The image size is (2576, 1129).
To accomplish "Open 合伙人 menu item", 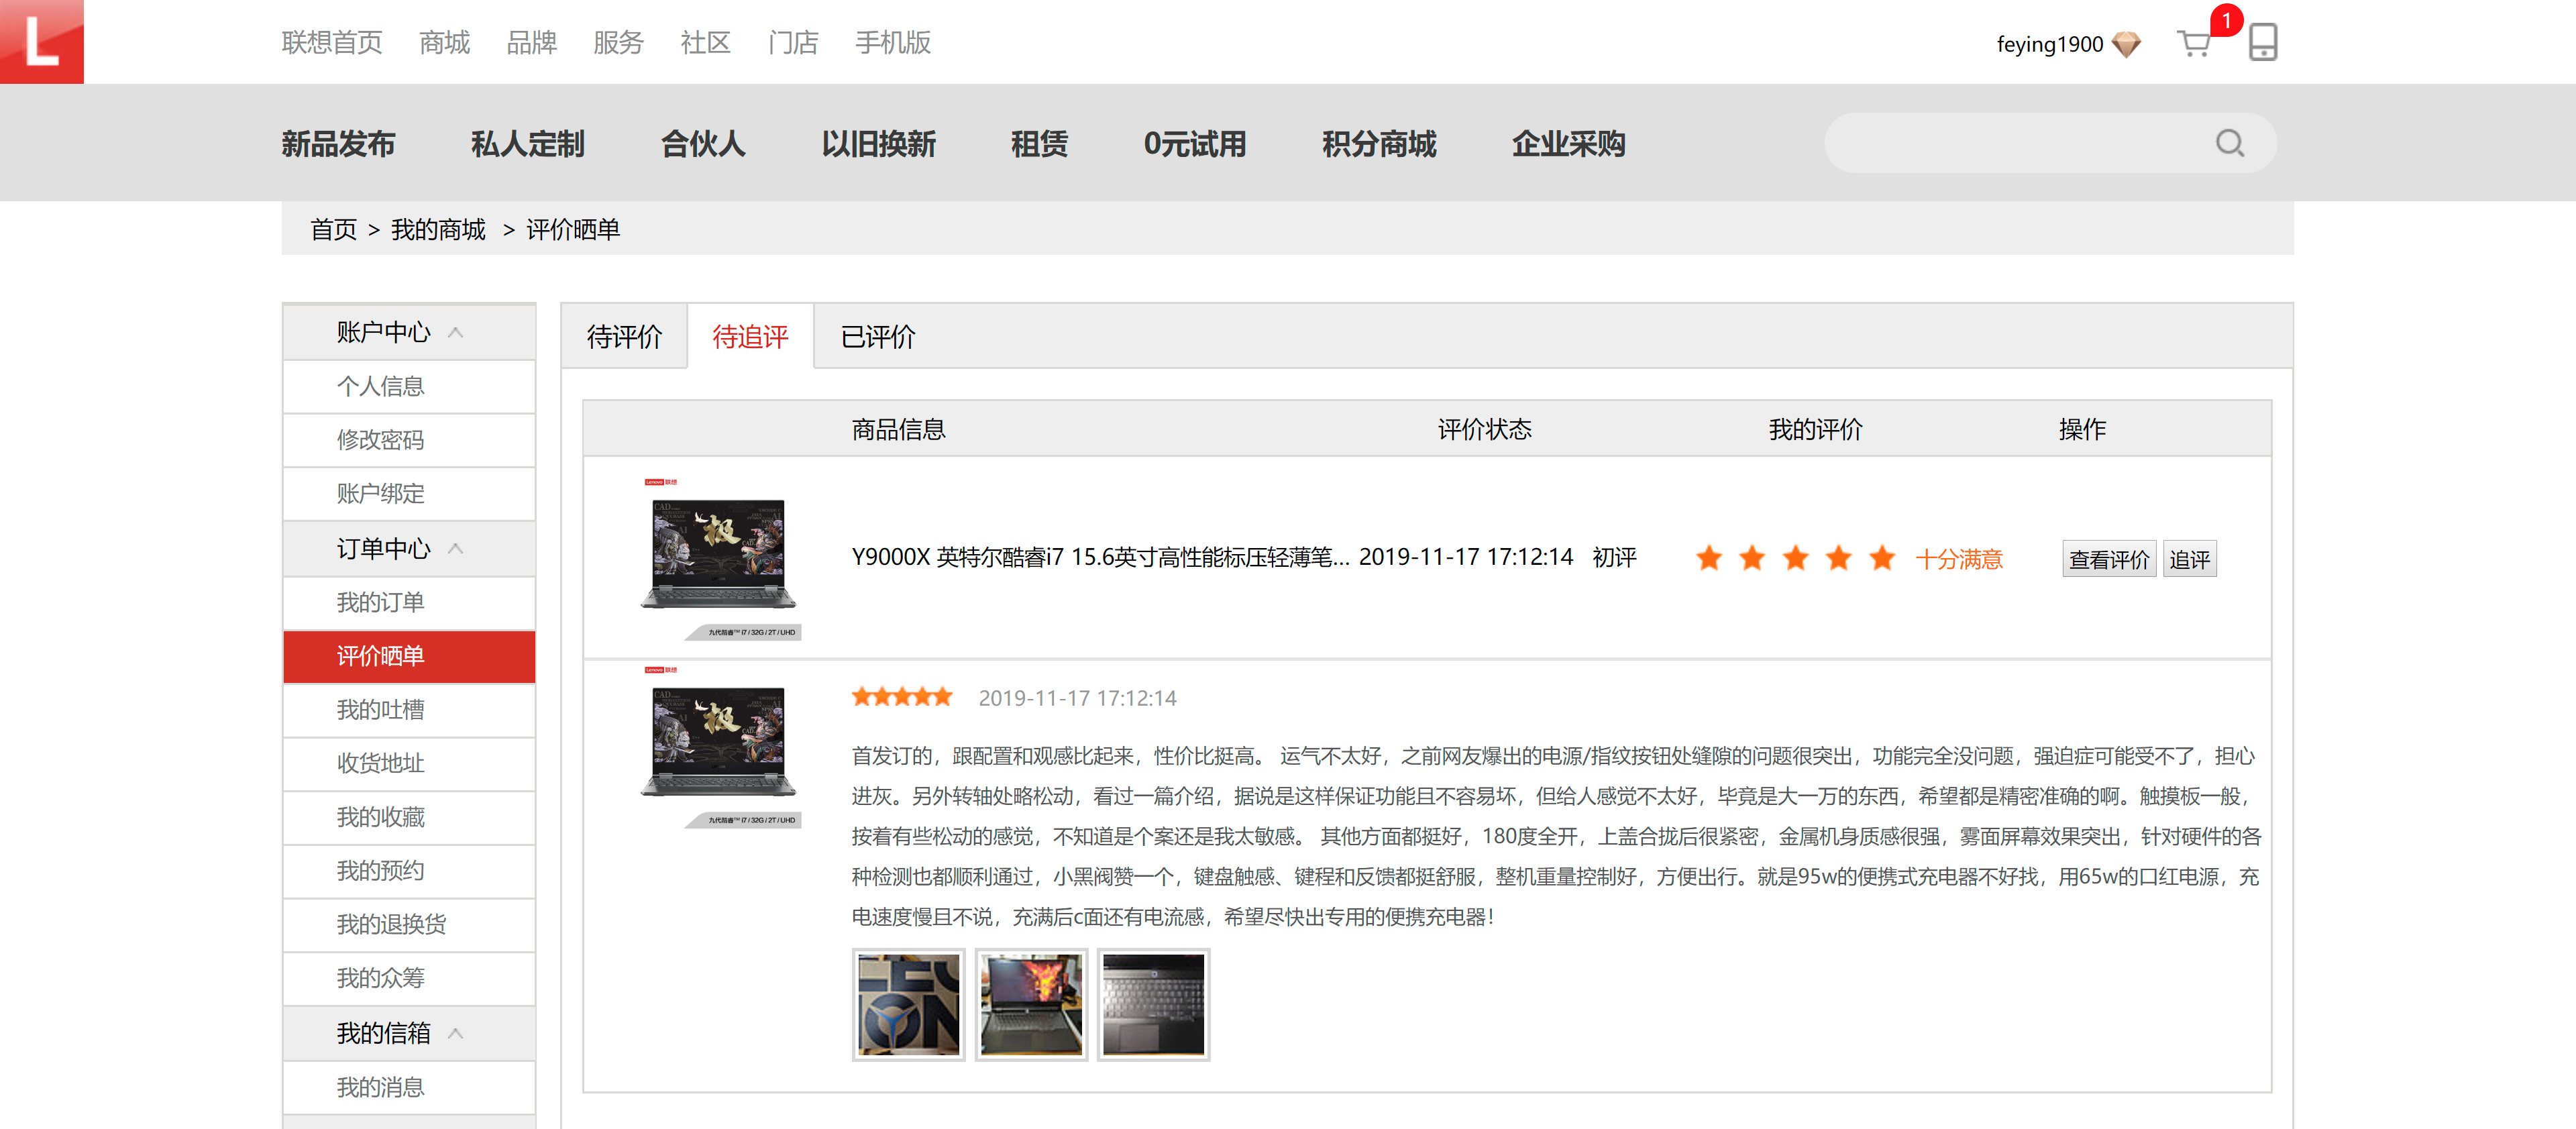I will pyautogui.click(x=703, y=144).
